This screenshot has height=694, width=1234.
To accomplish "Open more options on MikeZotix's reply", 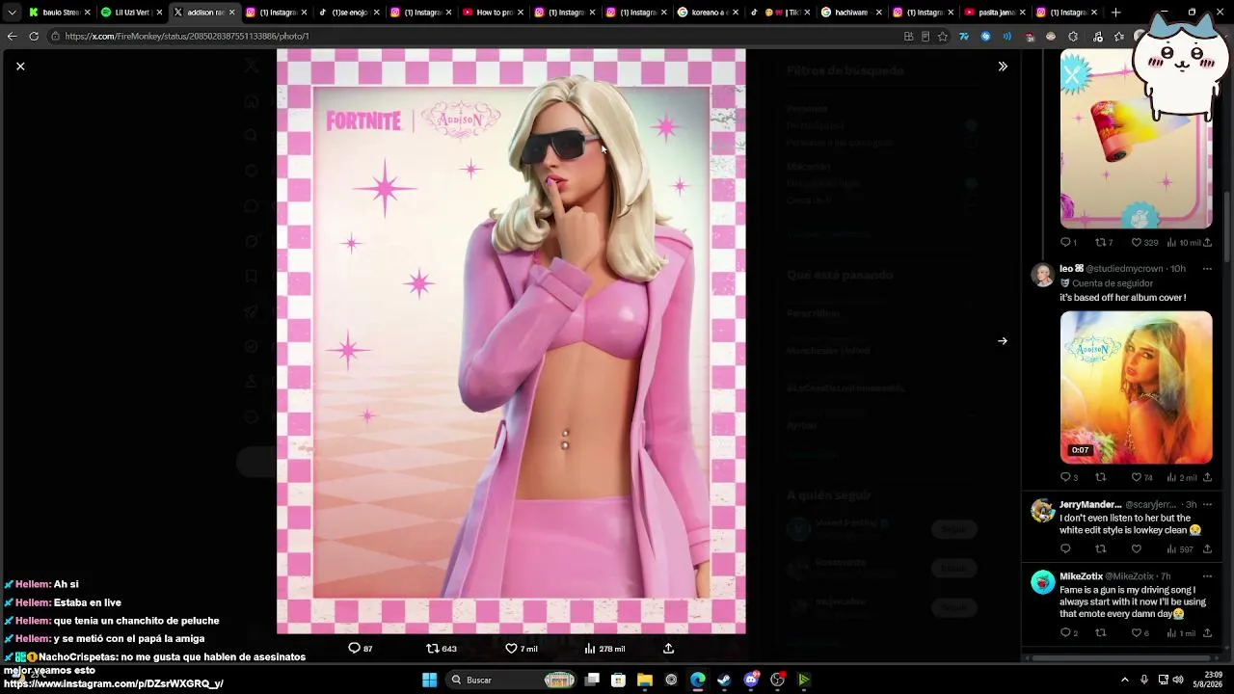I will pyautogui.click(x=1206, y=576).
